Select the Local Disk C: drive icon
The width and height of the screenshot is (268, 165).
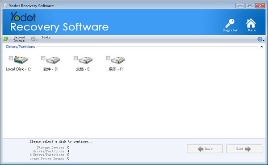21,60
